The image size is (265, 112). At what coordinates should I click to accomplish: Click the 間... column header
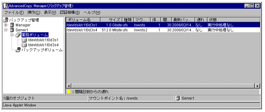166,20
